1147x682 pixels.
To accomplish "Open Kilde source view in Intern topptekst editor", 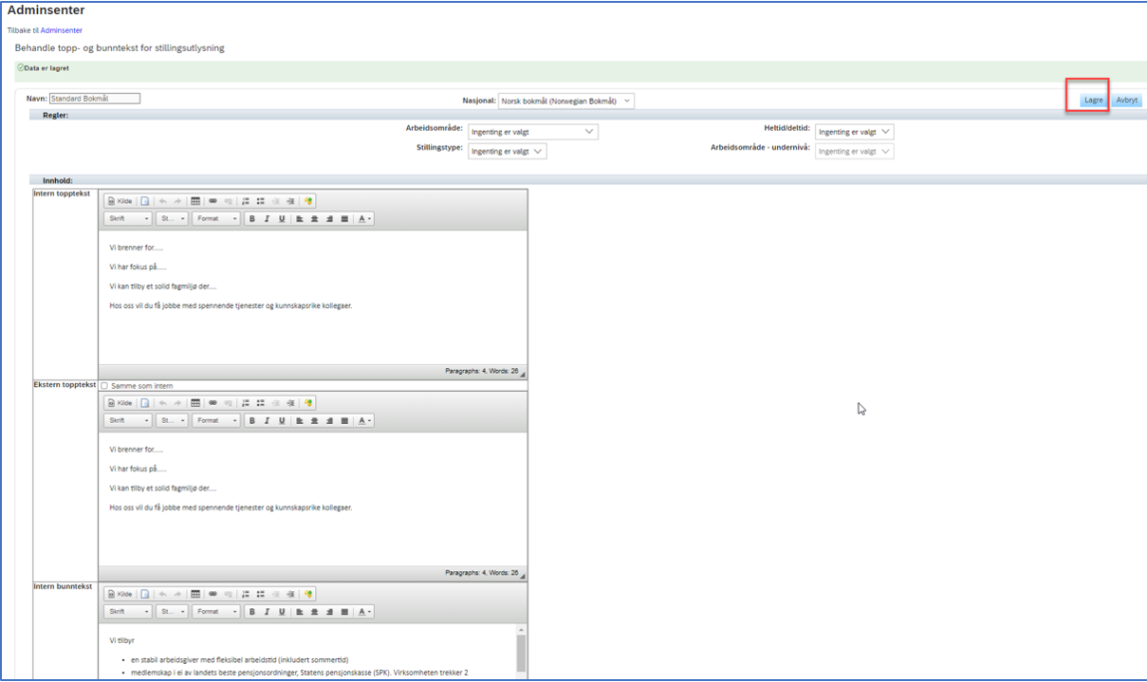I will 120,201.
